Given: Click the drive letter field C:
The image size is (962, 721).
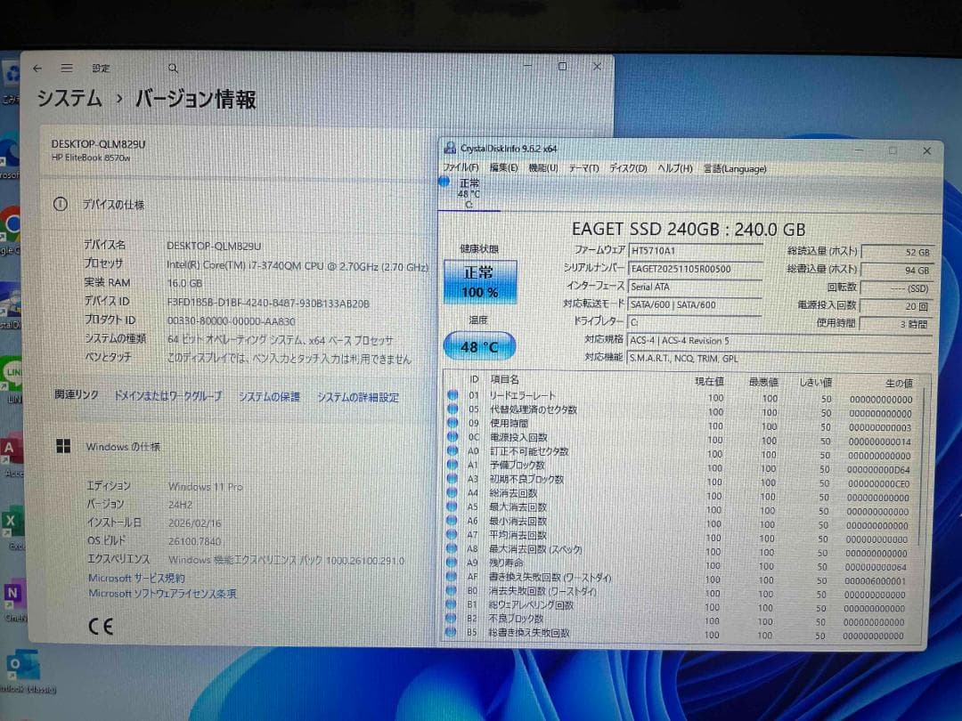Looking at the screenshot, I should coord(695,322).
